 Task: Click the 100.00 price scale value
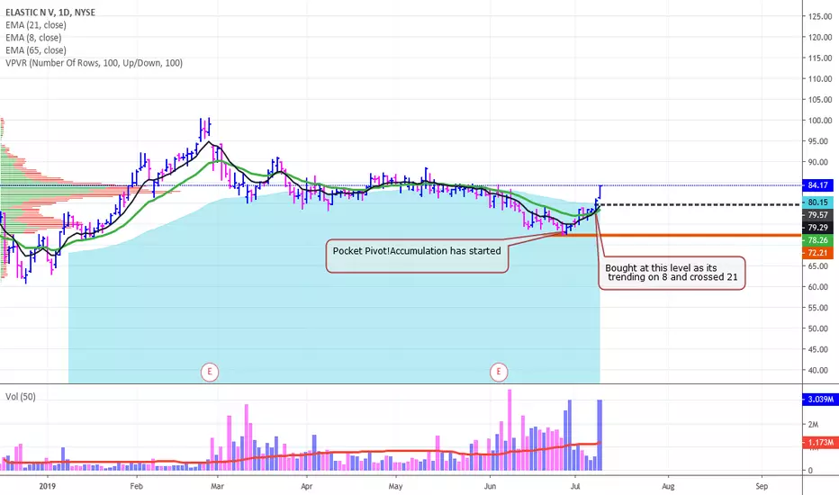coord(820,121)
